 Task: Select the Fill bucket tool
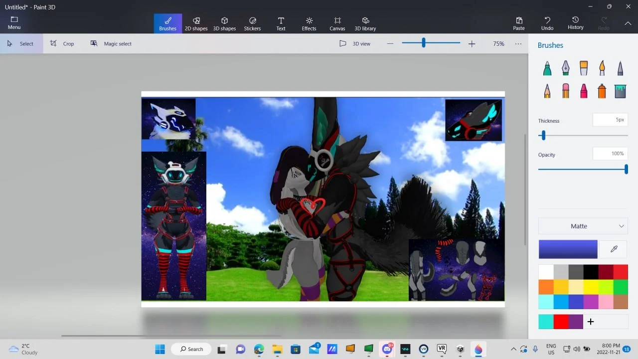pyautogui.click(x=620, y=91)
